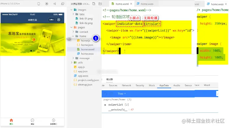229x128 pixels.
Task: Open the Security debugger tab
Action: point(140,85)
